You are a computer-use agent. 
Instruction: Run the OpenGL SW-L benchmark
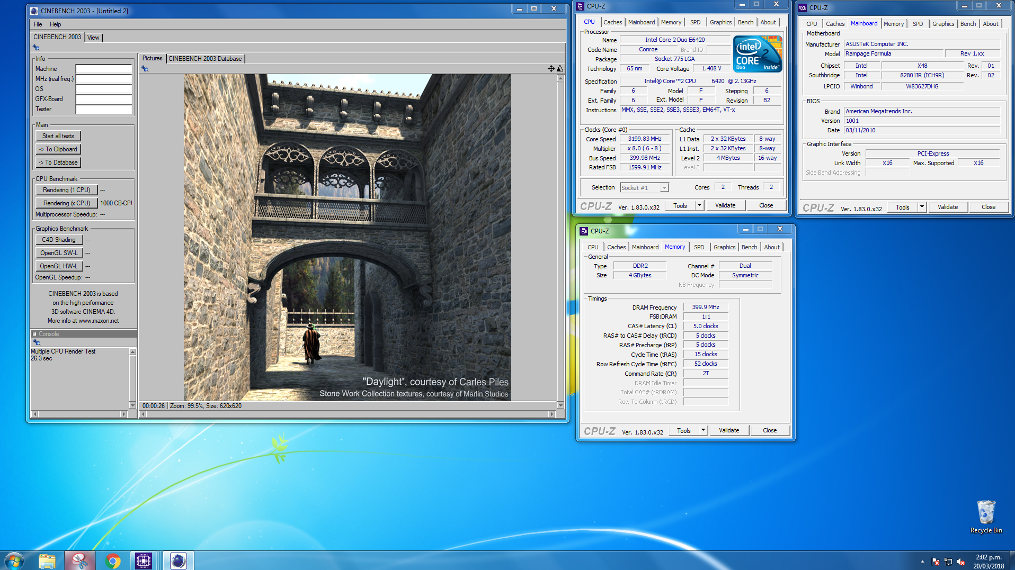point(59,253)
